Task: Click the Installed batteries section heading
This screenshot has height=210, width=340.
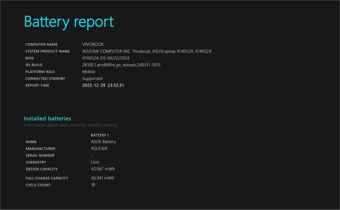Action: point(47,118)
